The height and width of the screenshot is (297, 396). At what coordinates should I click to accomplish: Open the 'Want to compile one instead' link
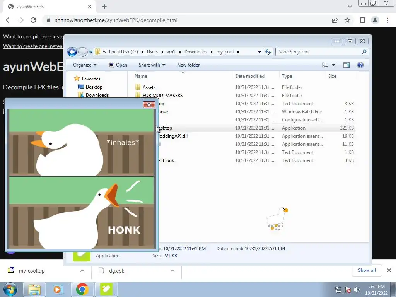click(x=33, y=37)
